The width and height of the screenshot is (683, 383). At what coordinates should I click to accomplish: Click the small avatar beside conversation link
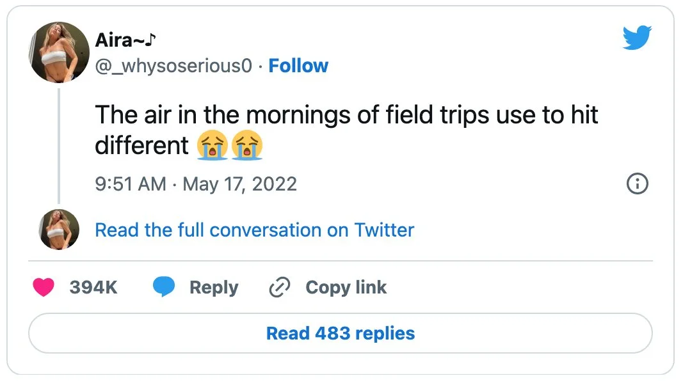(x=58, y=230)
